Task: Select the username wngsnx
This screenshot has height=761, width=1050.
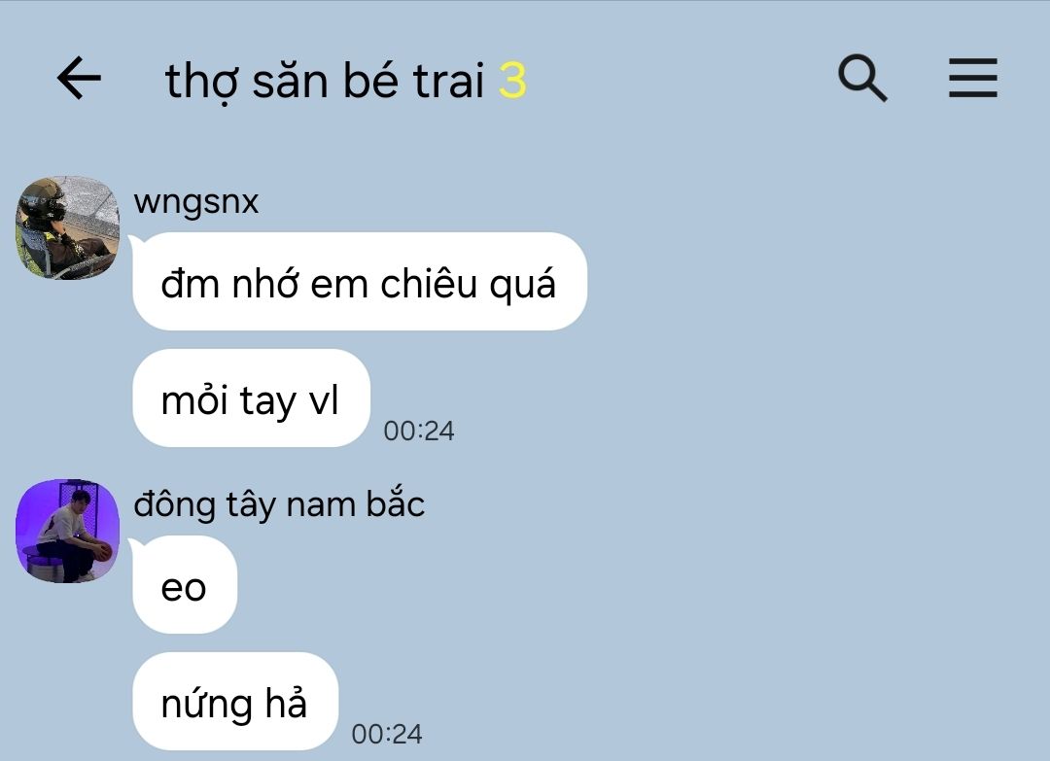Action: (x=196, y=201)
